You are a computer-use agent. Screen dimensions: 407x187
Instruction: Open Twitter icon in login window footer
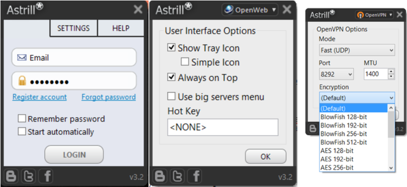tap(28, 176)
